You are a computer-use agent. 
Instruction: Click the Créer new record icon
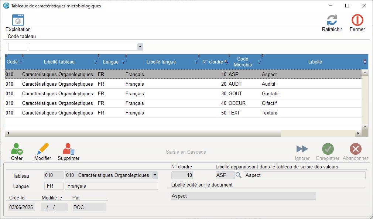(x=17, y=149)
